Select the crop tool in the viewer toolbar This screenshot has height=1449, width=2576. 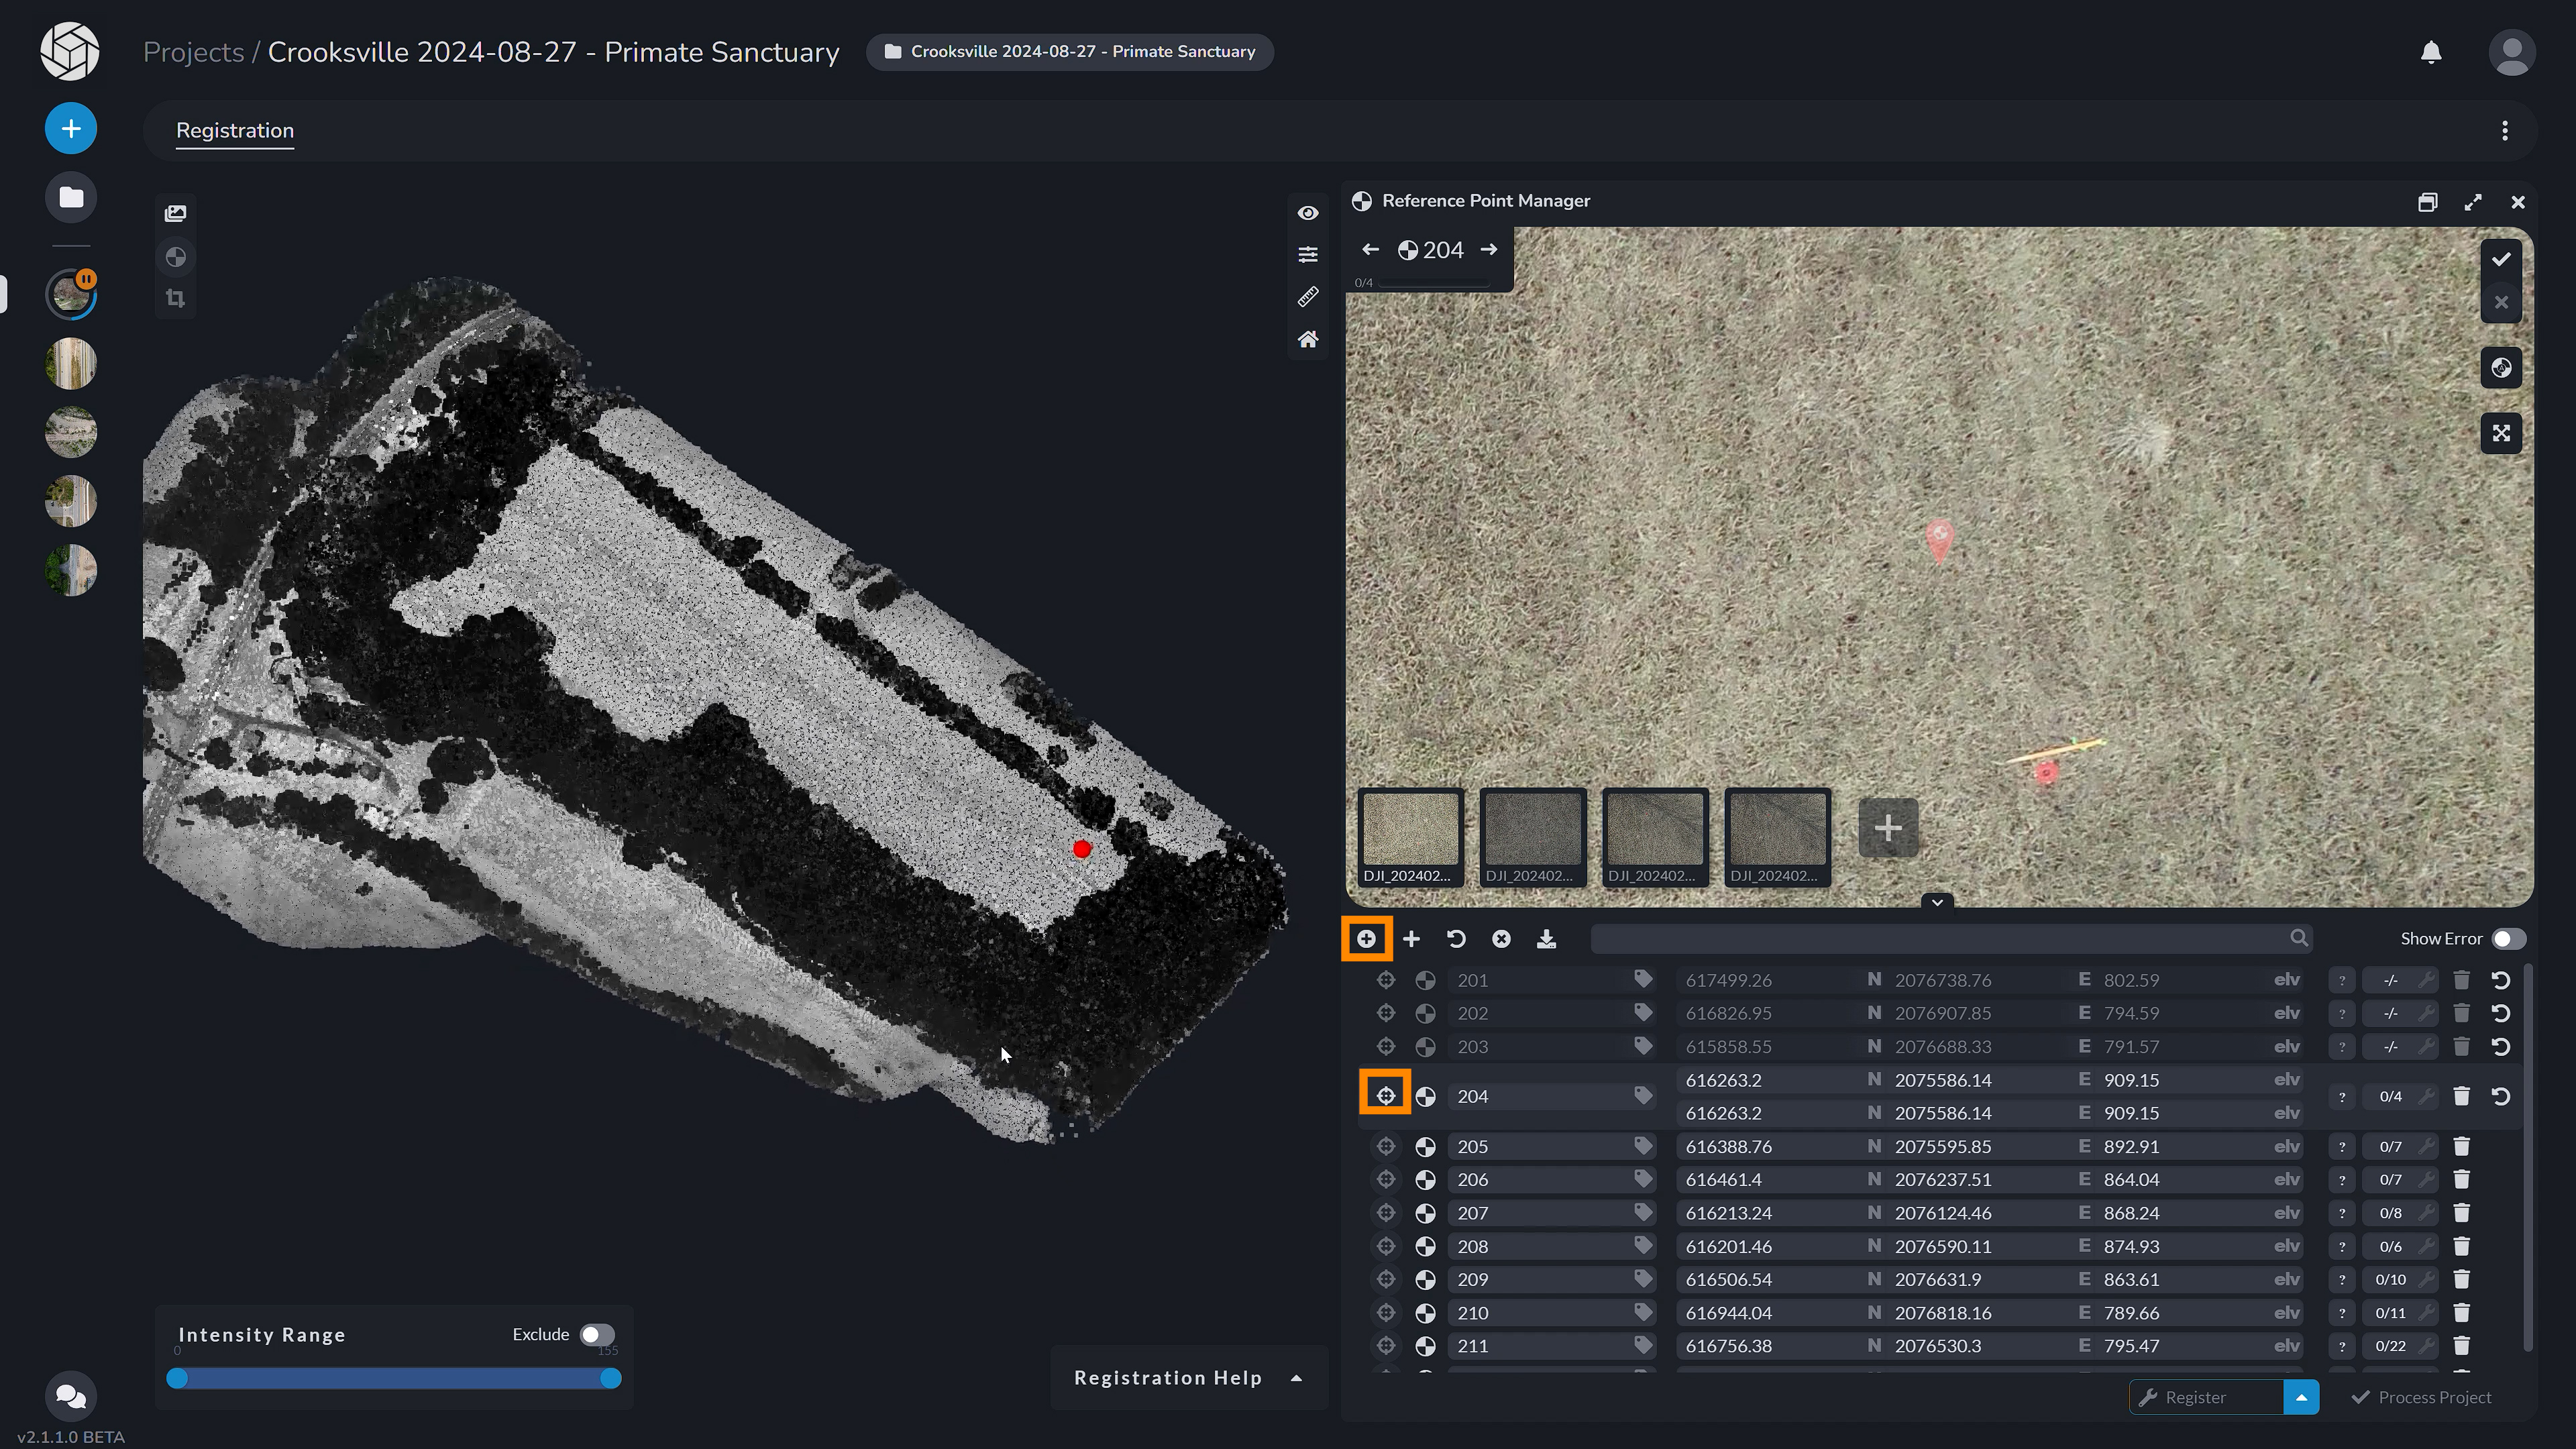(x=176, y=298)
